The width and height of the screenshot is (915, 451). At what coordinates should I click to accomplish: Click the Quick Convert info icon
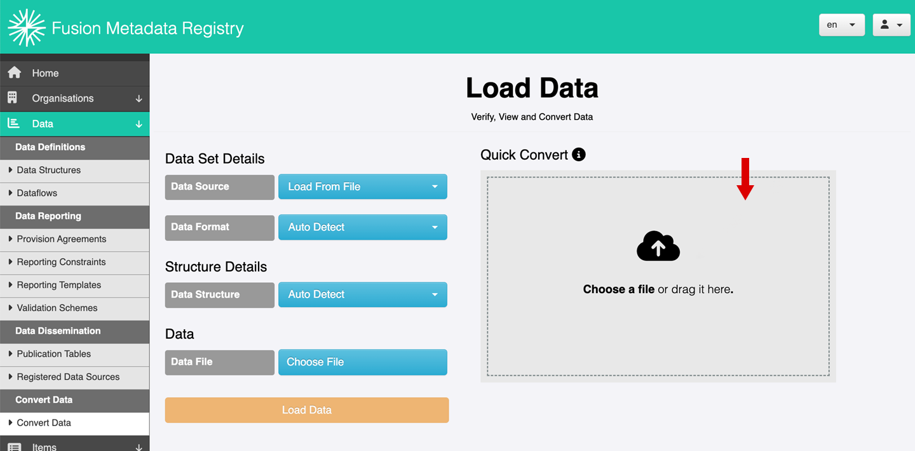point(578,154)
